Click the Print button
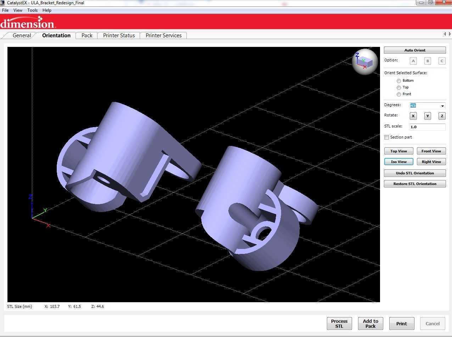 [402, 324]
